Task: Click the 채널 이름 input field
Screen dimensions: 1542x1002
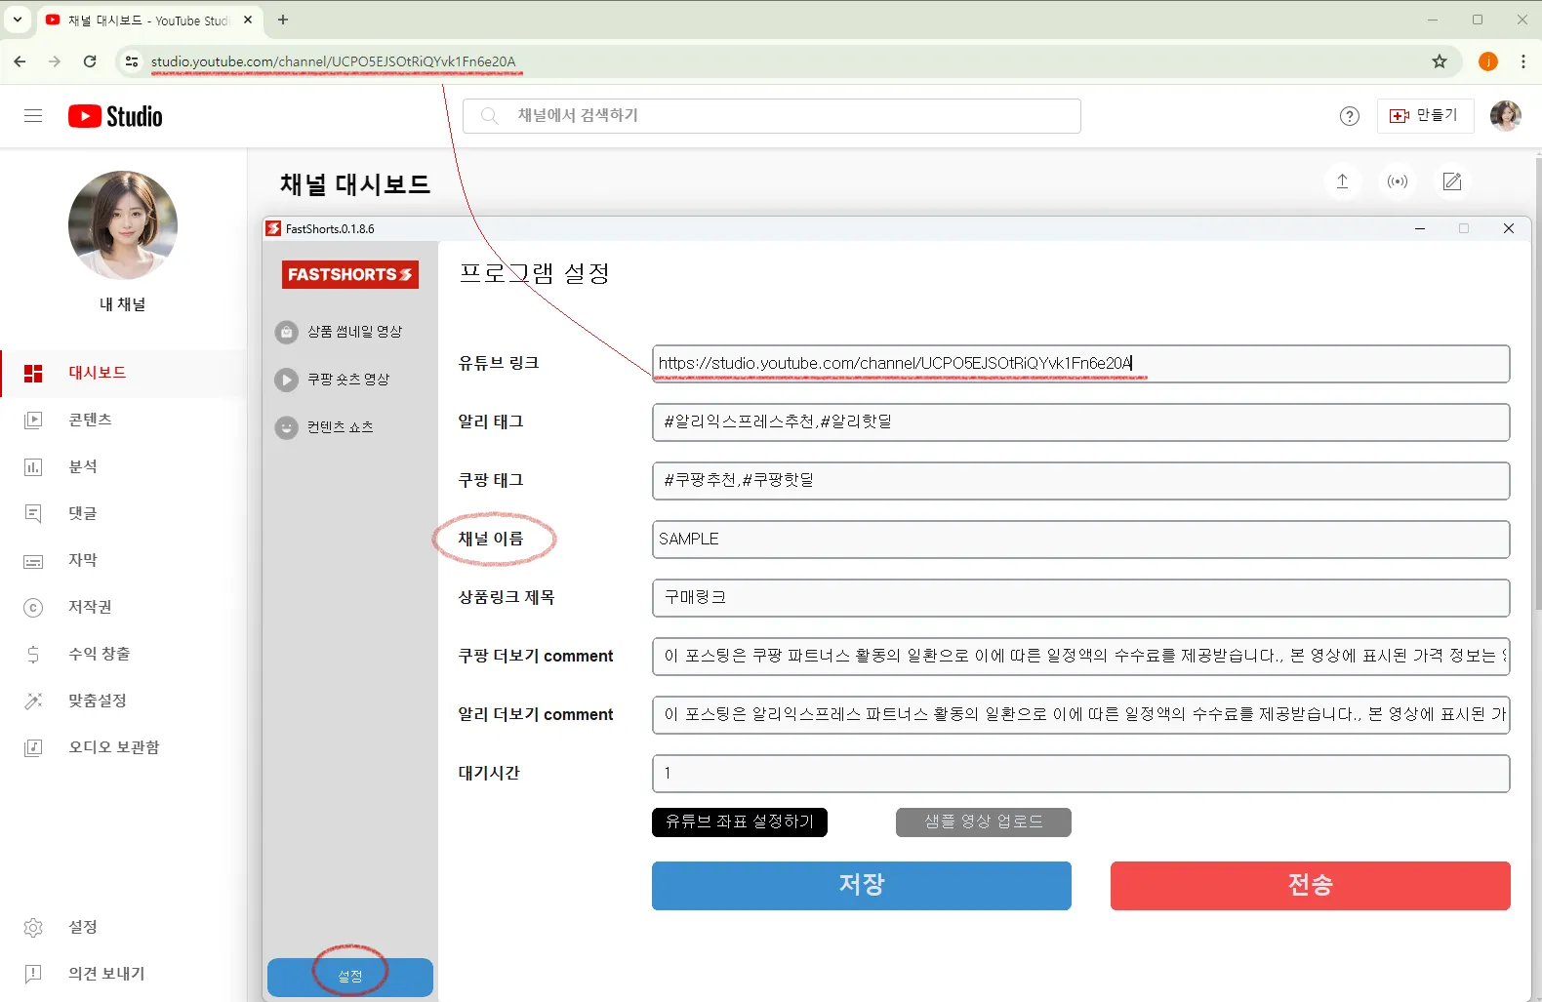Action: click(x=1081, y=540)
